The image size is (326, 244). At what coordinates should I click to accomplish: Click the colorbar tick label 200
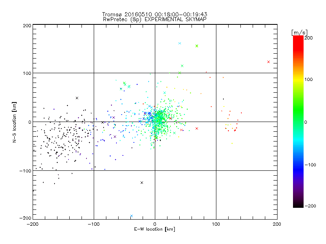click(x=308, y=38)
